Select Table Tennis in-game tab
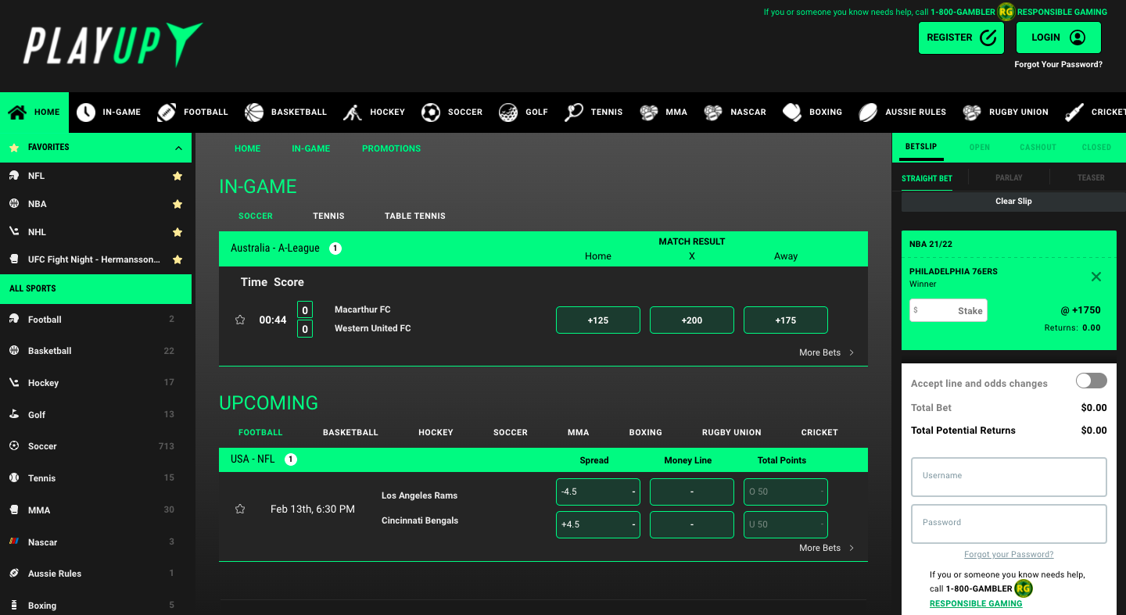1126x615 pixels. click(414, 216)
